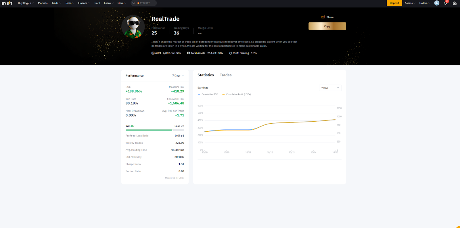Click the AUM coin icon

[x=153, y=53]
